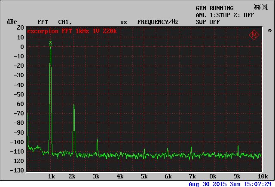Click the -130 label on the level axis
Viewport: 275px width, 187px height.
[16, 170]
